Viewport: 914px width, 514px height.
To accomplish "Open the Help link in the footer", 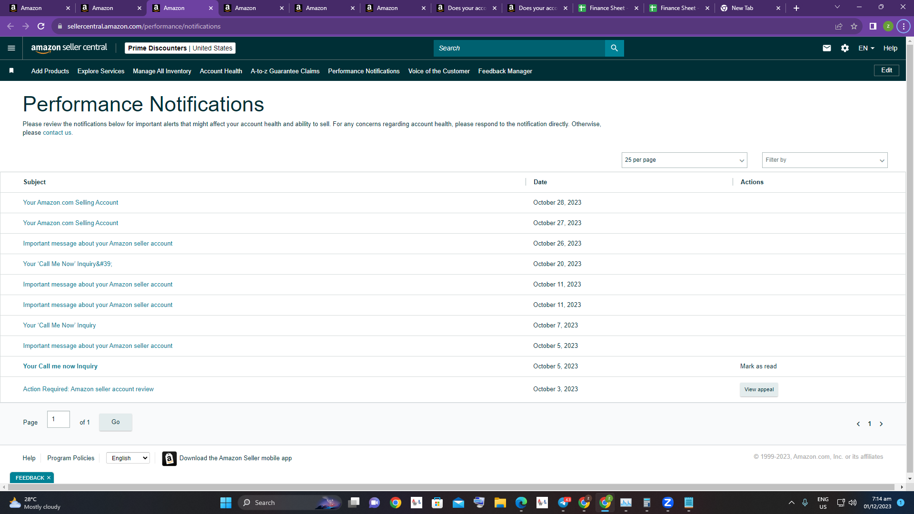I will (29, 458).
